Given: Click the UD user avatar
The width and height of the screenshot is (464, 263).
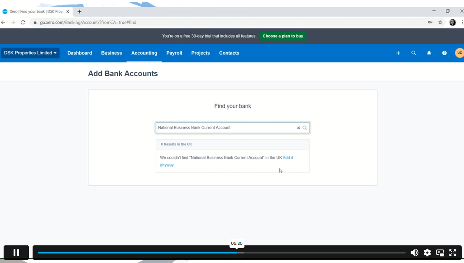Looking at the screenshot, I should click(459, 53).
